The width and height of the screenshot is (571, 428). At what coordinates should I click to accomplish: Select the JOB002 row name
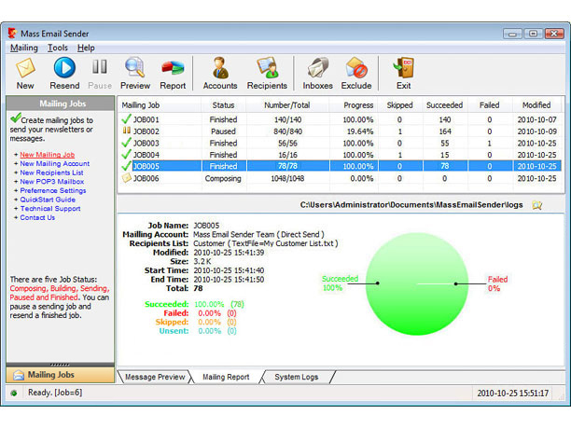[146, 131]
